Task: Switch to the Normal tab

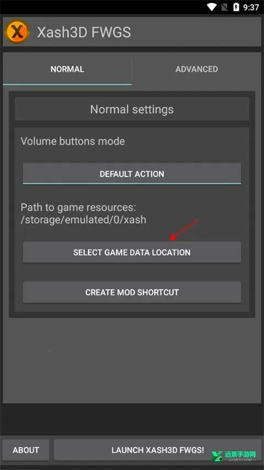Action: coord(67,69)
